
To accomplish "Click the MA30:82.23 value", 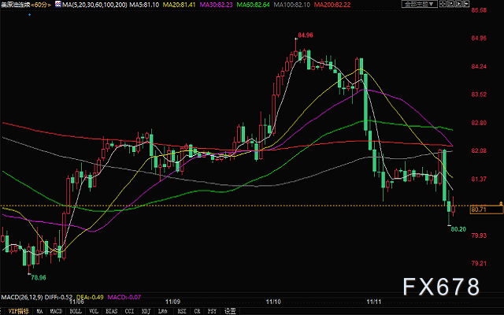I will click(216, 5).
